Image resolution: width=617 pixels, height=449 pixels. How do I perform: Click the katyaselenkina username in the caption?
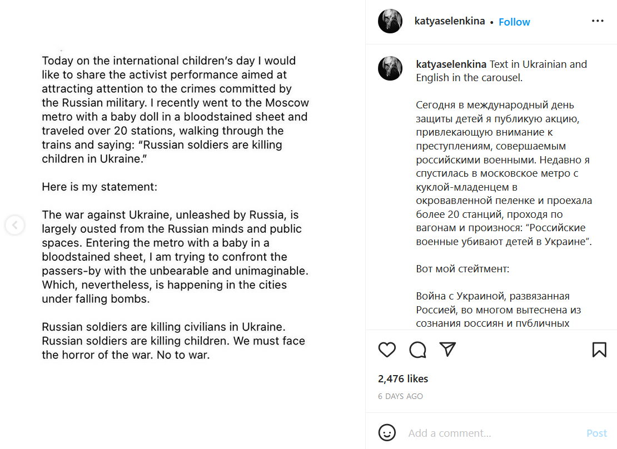[x=451, y=64]
